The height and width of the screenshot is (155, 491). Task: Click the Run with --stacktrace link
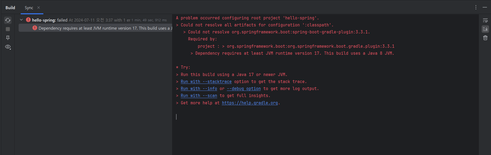206,82
